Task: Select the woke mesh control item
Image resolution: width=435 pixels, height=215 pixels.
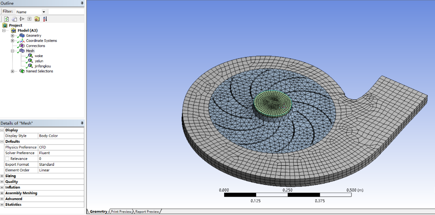Action: (38, 56)
